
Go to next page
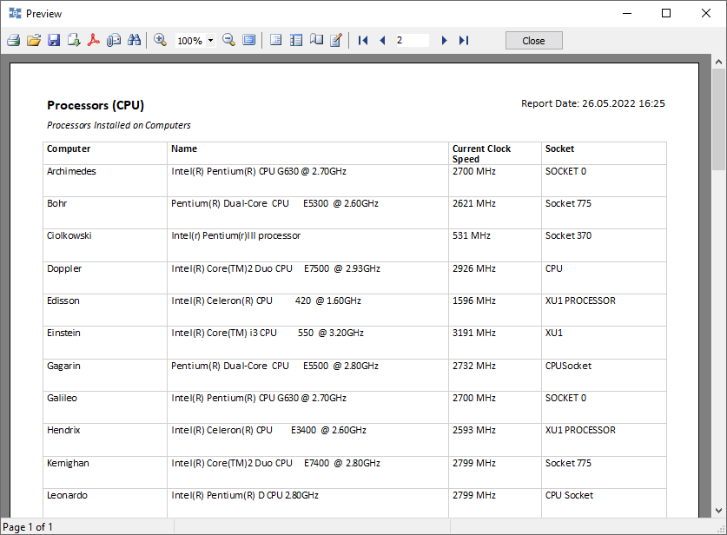(x=444, y=40)
